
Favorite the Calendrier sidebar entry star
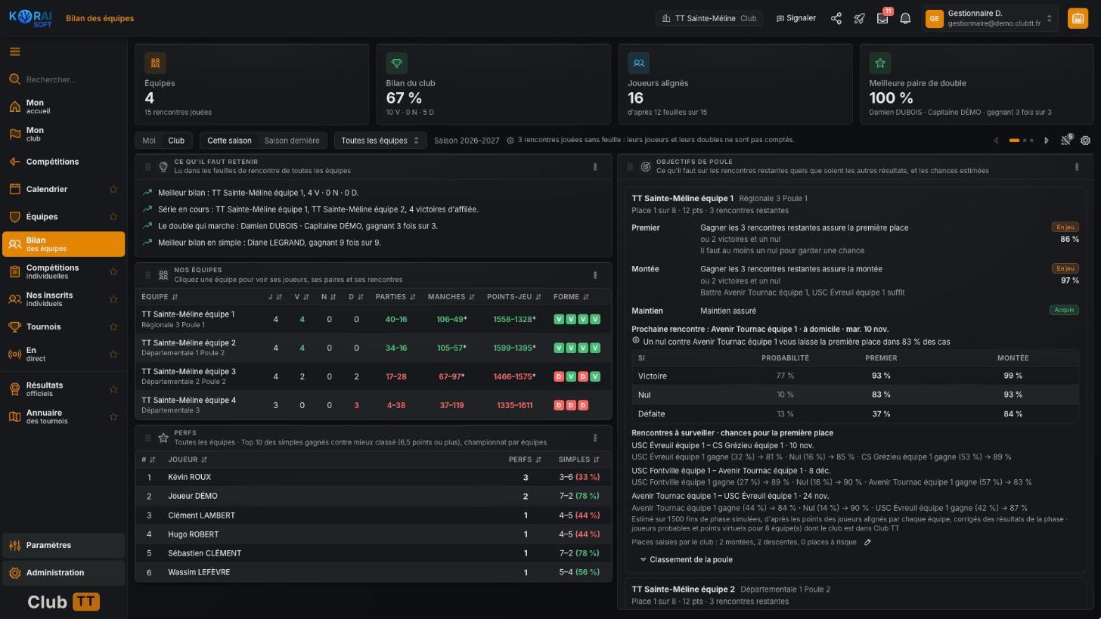(113, 189)
